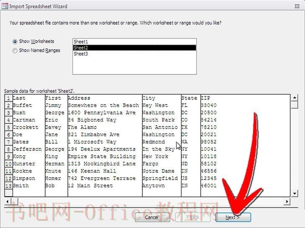The height and width of the screenshot is (228, 305).
Task: Click the 'Jefferson' cell
Action: coord(29,149)
